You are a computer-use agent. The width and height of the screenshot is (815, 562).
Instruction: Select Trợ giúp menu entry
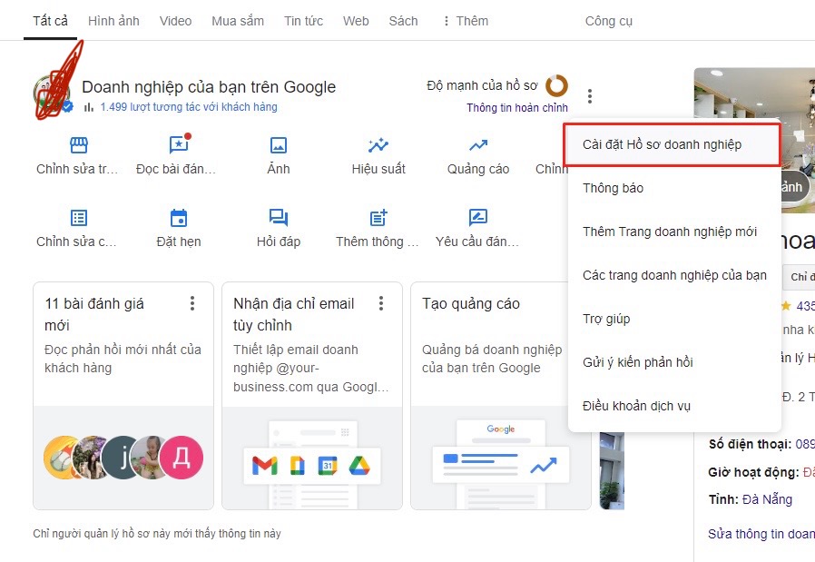click(x=674, y=319)
